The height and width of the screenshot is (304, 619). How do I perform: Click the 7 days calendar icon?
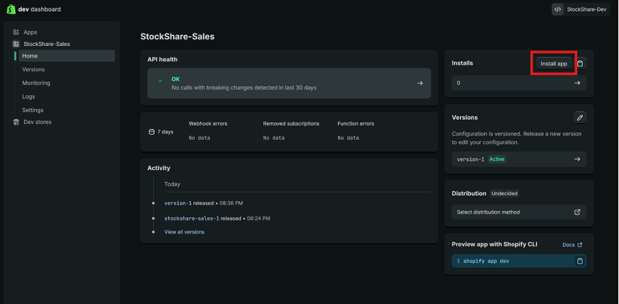click(x=152, y=131)
